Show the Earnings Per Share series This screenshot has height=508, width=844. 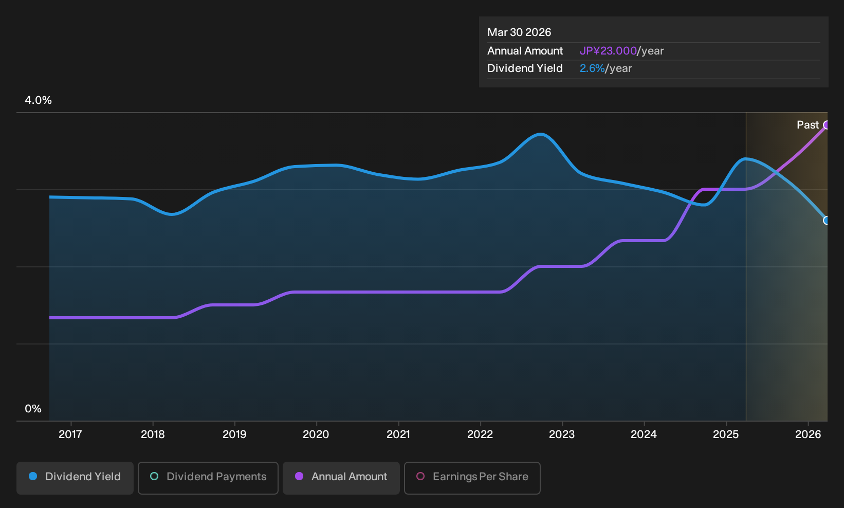[472, 478]
